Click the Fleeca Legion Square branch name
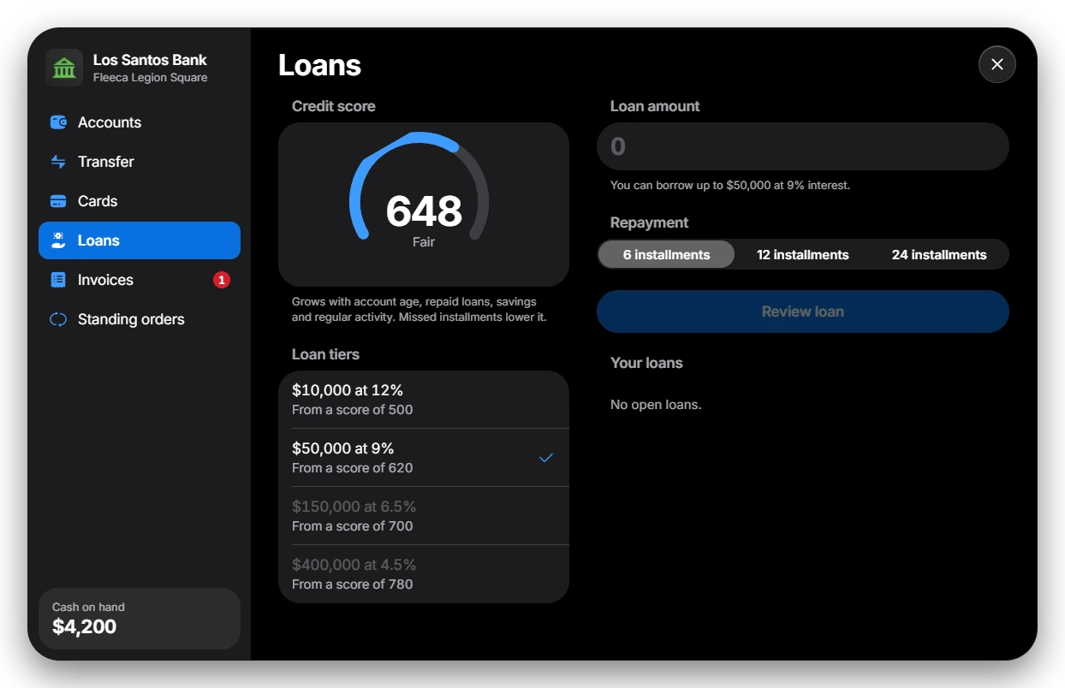This screenshot has height=688, width=1065. (151, 78)
